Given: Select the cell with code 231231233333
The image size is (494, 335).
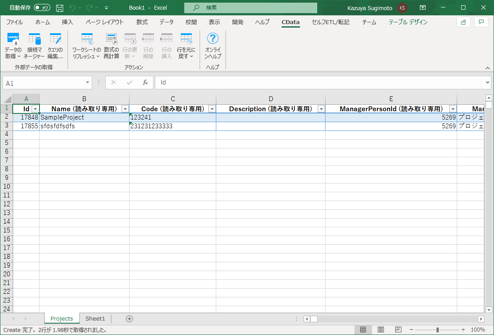Looking at the screenshot, I should [x=173, y=126].
